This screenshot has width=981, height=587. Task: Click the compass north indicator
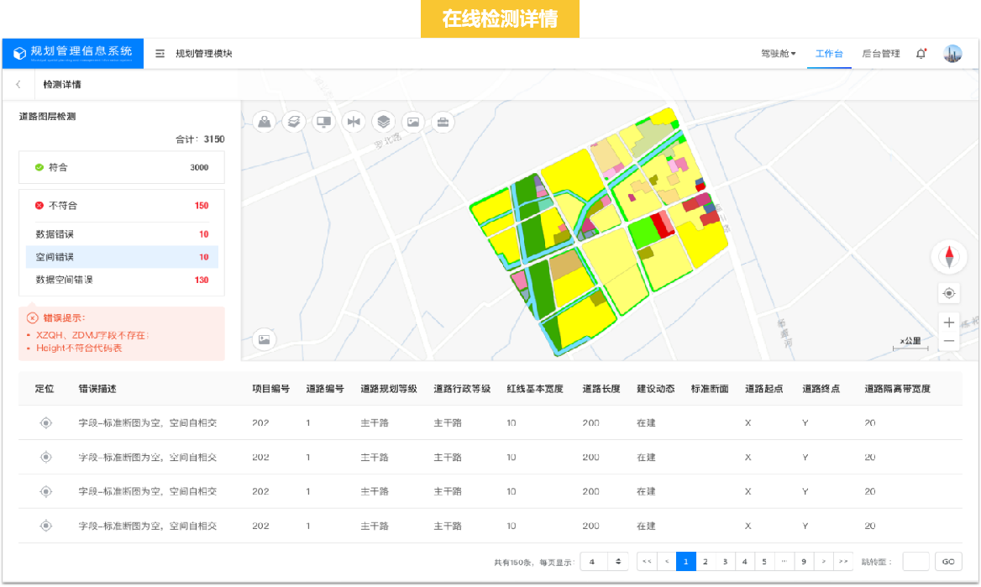(949, 257)
